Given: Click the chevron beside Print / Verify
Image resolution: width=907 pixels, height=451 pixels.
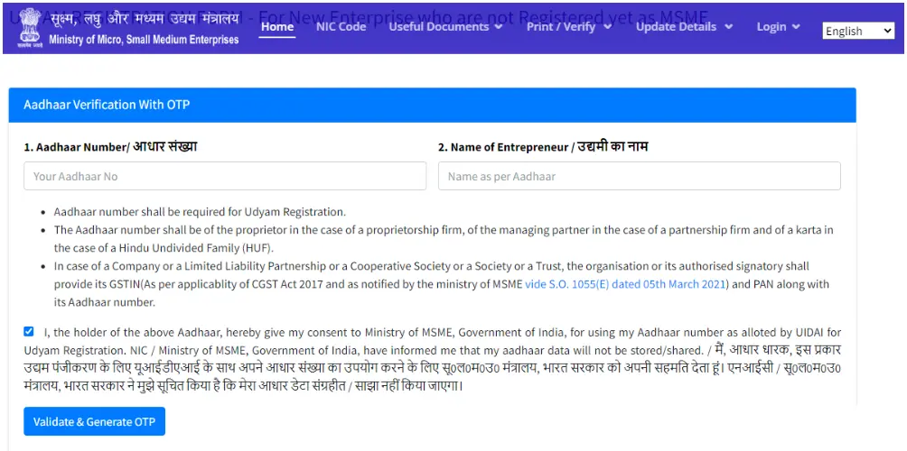Looking at the screenshot, I should (x=607, y=26).
